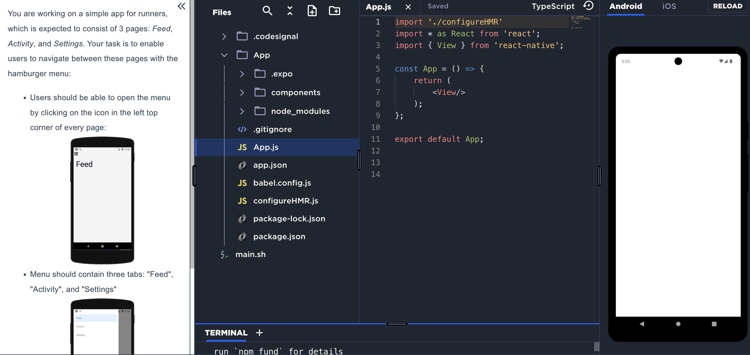Click the TypeScript language label
Viewport: 750px width, 355px height.
coord(553,6)
